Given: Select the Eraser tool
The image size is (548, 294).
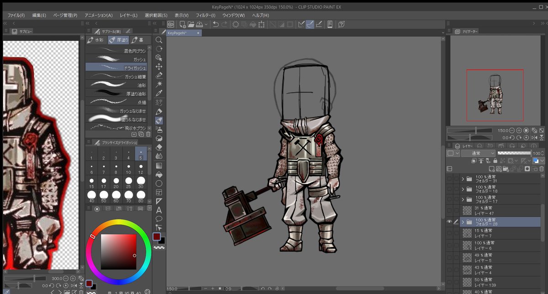Looking at the screenshot, I should click(x=159, y=147).
